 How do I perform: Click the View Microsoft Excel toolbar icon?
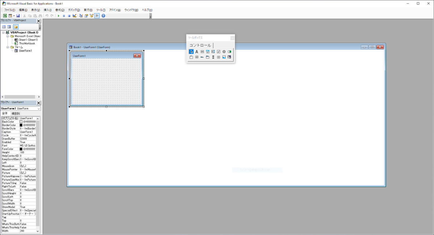[x=5, y=15]
